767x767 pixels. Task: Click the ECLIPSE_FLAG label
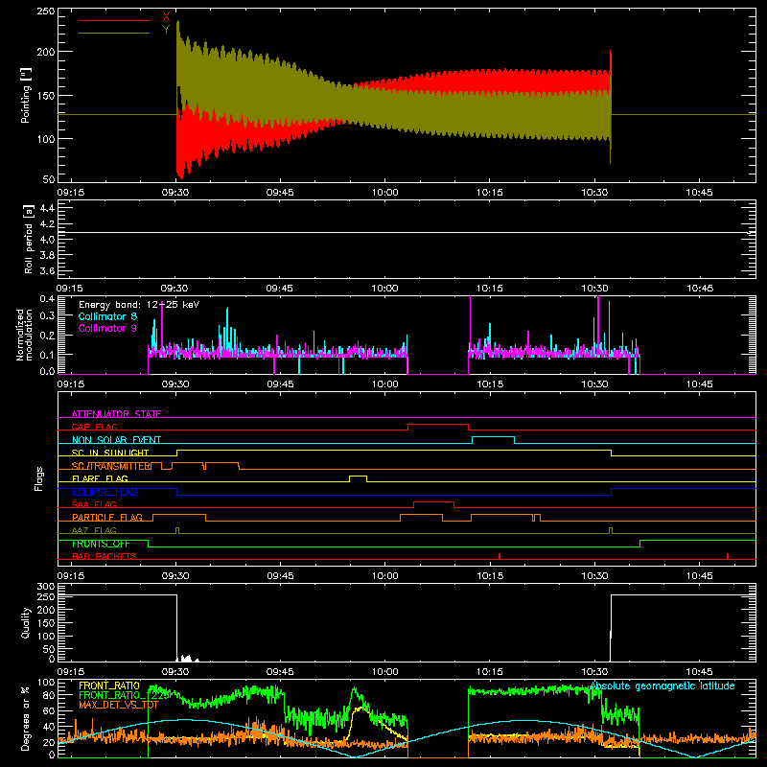(105, 492)
